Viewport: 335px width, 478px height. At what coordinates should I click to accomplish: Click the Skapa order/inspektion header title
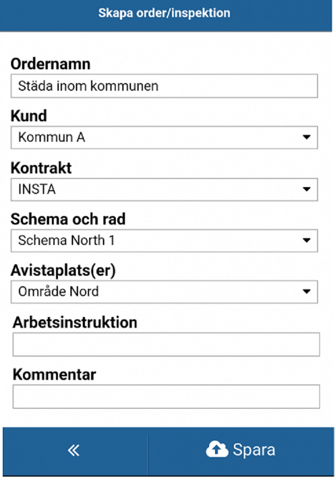tap(165, 13)
